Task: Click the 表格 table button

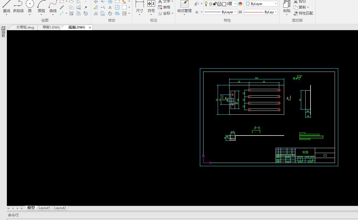Action: pyautogui.click(x=164, y=7)
